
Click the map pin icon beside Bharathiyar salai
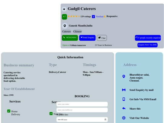click(124, 76)
